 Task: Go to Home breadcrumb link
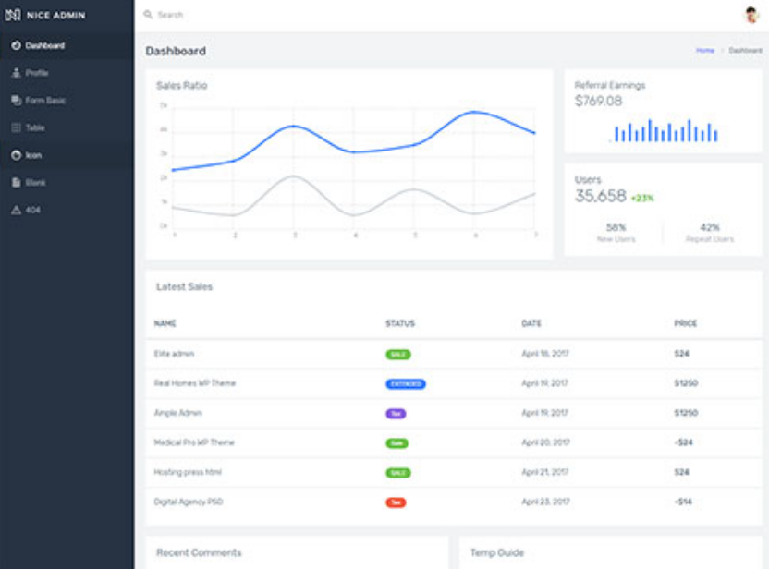click(705, 51)
